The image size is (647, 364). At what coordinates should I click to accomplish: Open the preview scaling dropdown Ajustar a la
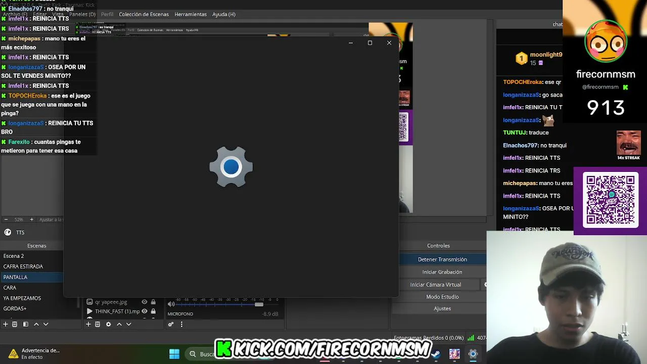tap(51, 219)
